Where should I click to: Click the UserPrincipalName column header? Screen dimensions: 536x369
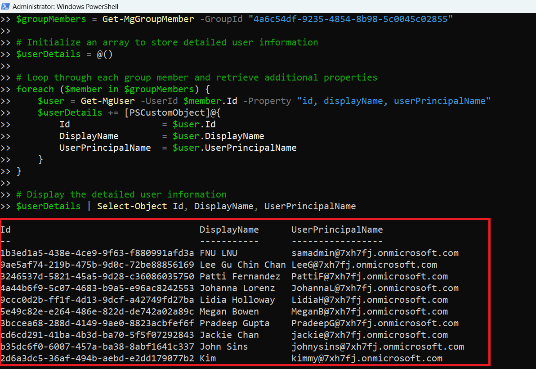[337, 229]
